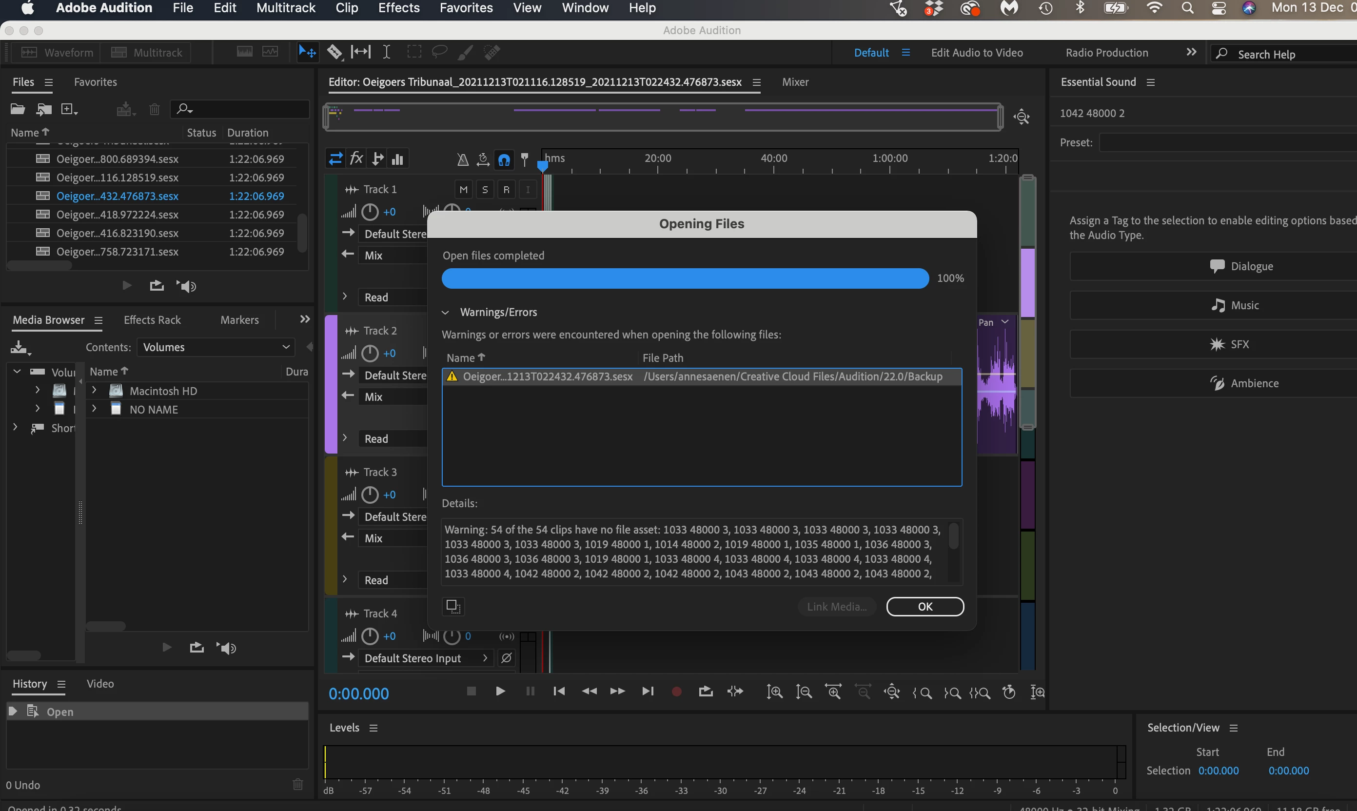This screenshot has height=811, width=1357.
Task: Click the Track 1 volume knob
Action: 370,212
